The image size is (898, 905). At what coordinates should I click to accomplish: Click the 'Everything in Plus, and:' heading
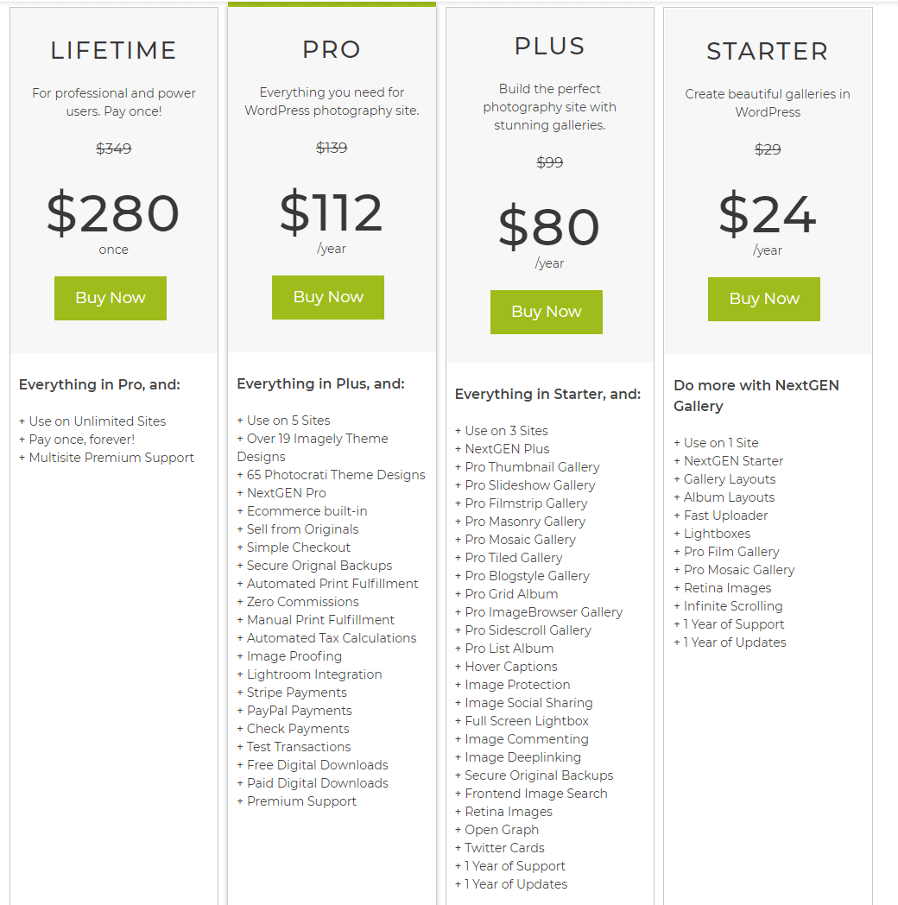321,384
